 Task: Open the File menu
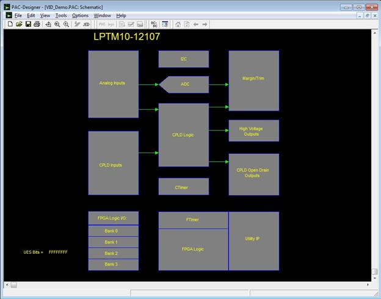tap(18, 15)
